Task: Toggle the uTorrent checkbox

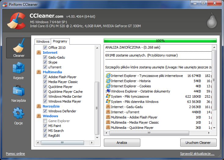Action: tap(45, 67)
